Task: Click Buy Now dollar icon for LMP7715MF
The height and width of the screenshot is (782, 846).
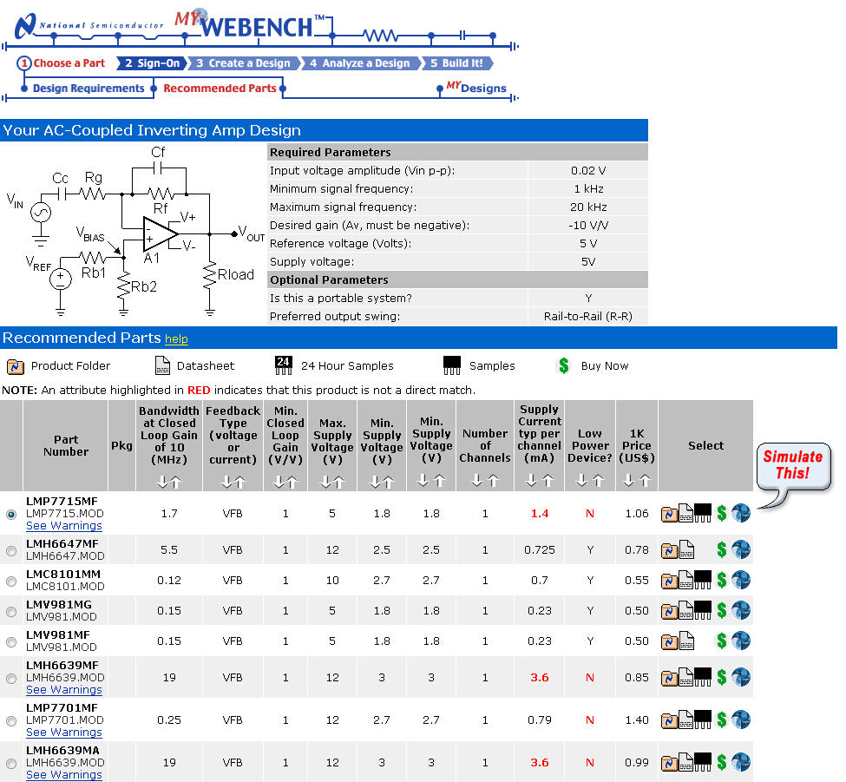Action: [722, 513]
